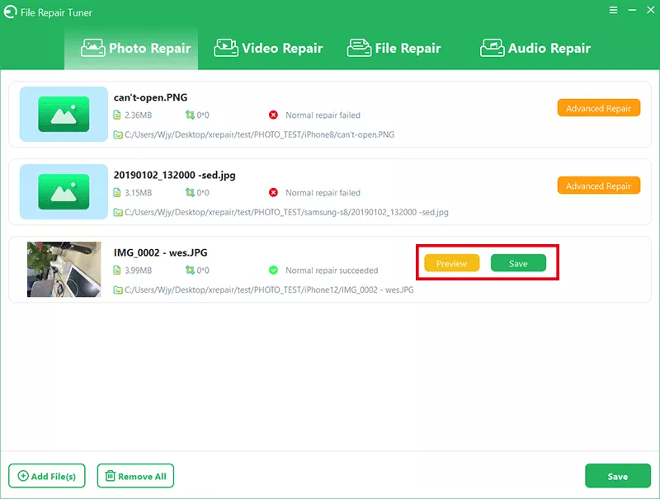The image size is (660, 499).
Task: Close the File Repair Tuner window
Action: point(651,10)
